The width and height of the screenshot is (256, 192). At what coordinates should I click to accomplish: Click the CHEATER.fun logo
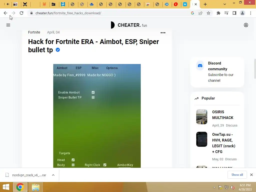coord(129,25)
